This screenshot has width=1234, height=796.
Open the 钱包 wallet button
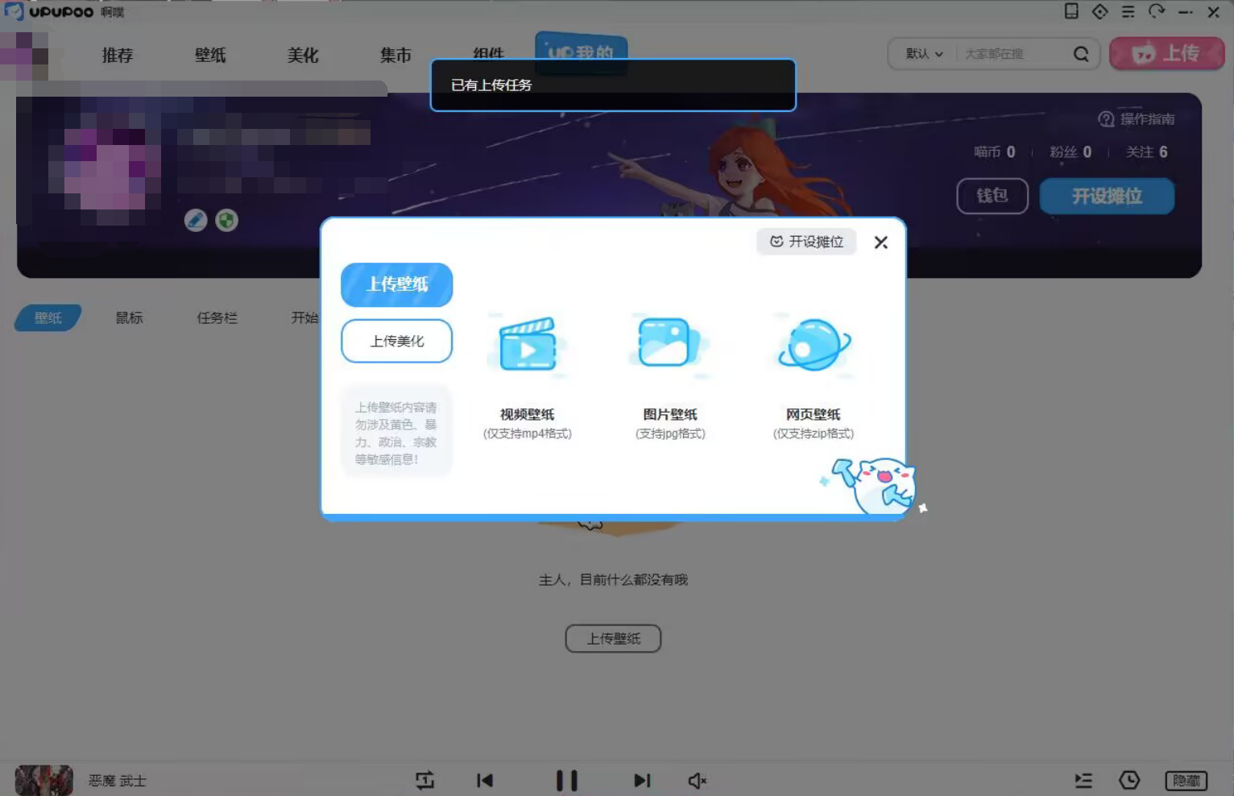click(992, 196)
